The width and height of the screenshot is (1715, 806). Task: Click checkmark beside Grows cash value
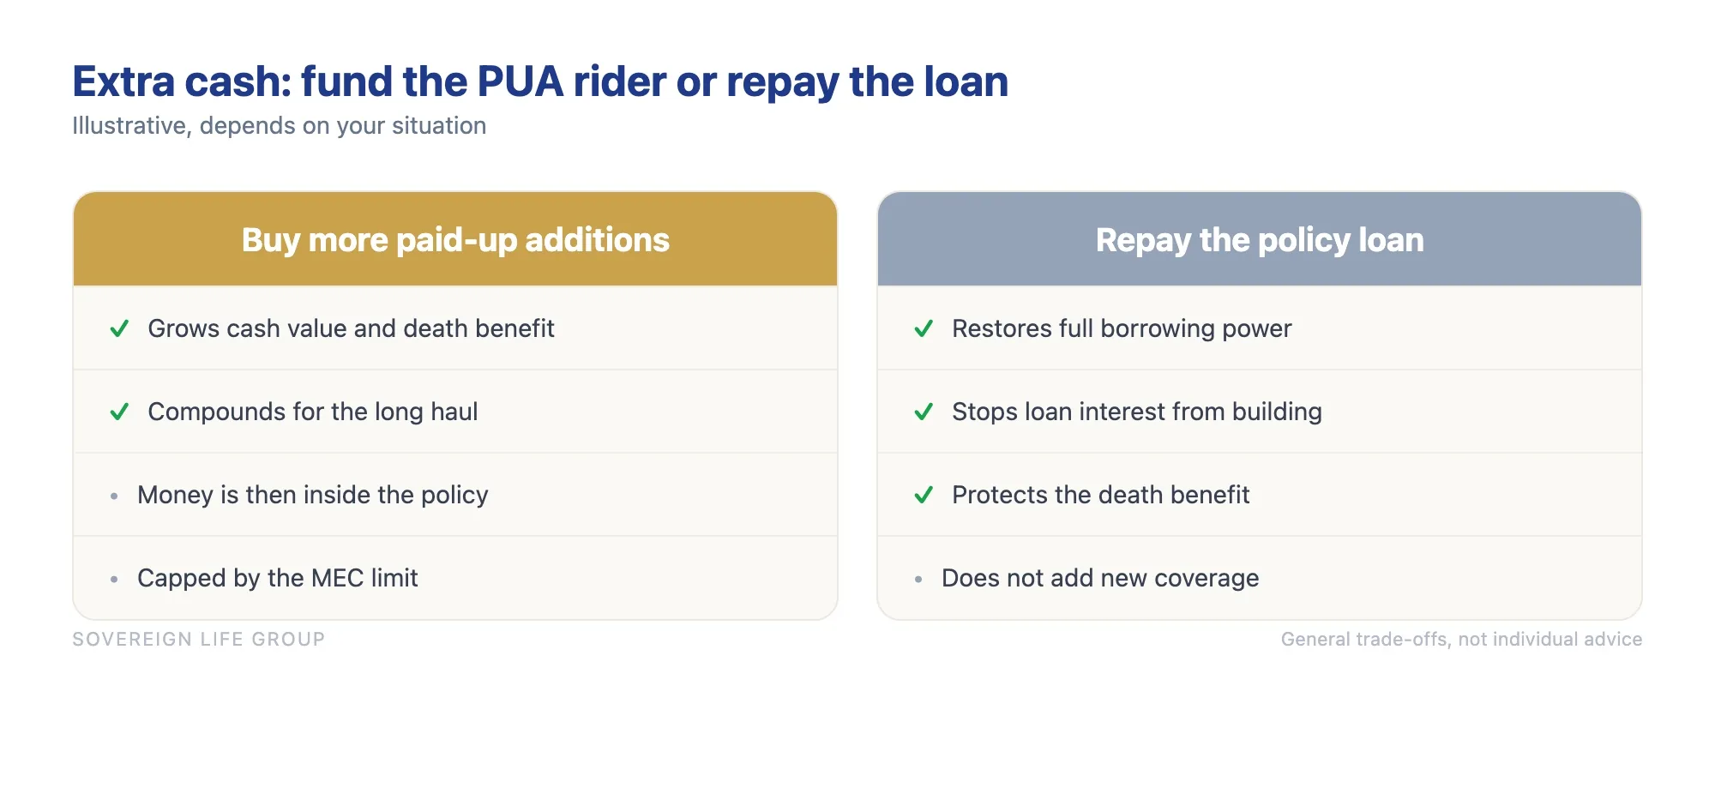[119, 328]
